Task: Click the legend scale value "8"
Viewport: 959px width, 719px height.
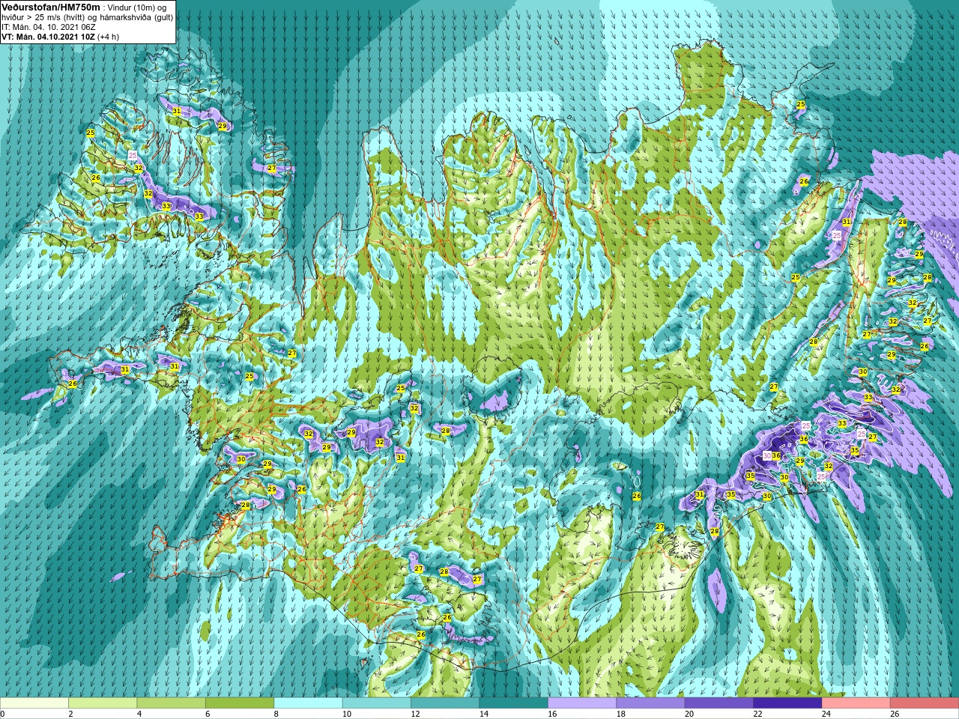Action: coord(276,714)
